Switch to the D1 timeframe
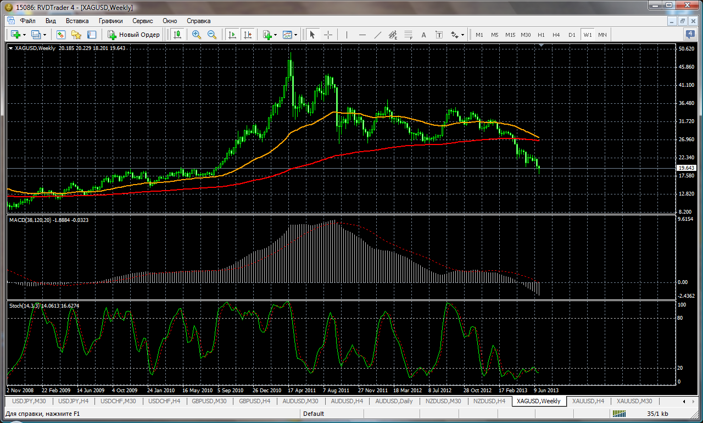703x423 pixels. [x=572, y=35]
